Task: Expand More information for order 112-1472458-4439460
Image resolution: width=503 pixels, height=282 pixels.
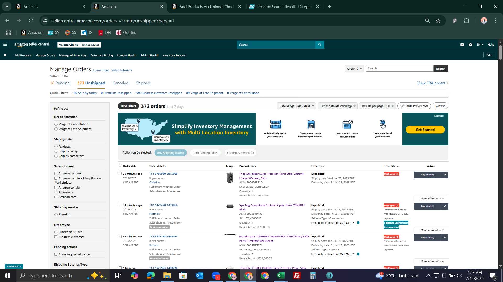Action: coord(431,230)
